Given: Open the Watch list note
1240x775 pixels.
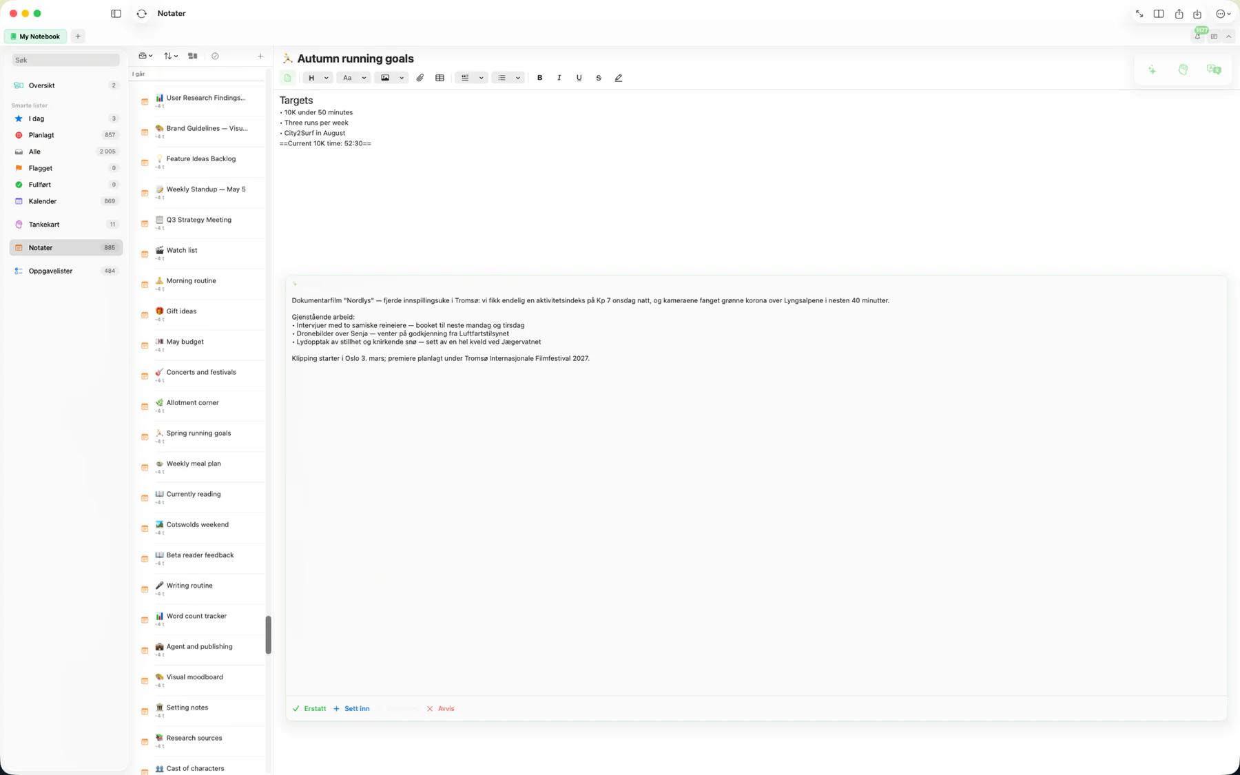Looking at the screenshot, I should coord(200,254).
